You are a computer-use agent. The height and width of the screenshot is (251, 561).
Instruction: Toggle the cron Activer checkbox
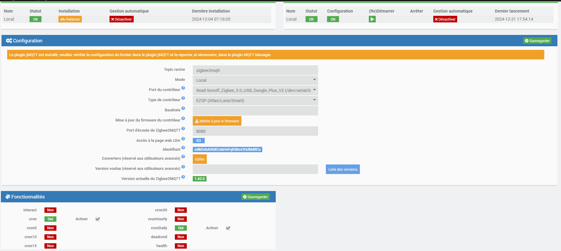(x=98, y=219)
